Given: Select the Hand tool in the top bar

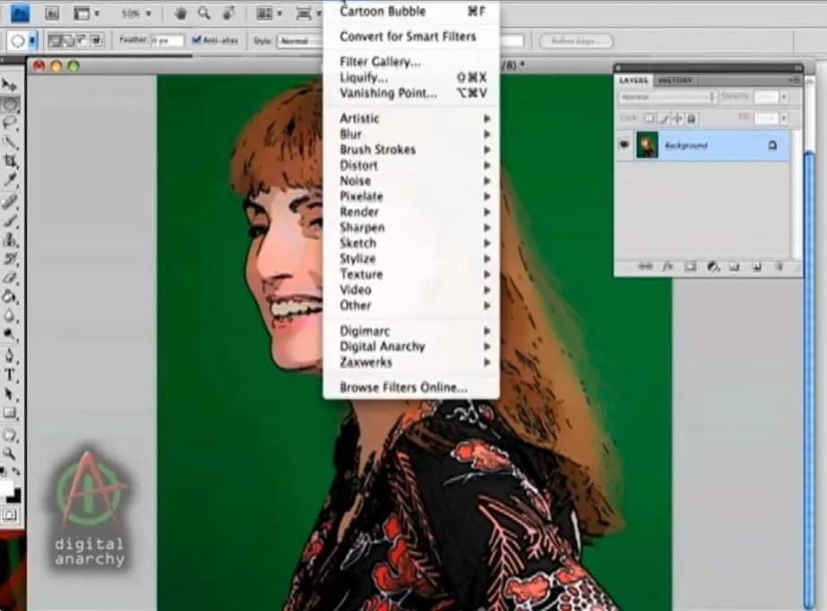Looking at the screenshot, I should [180, 13].
